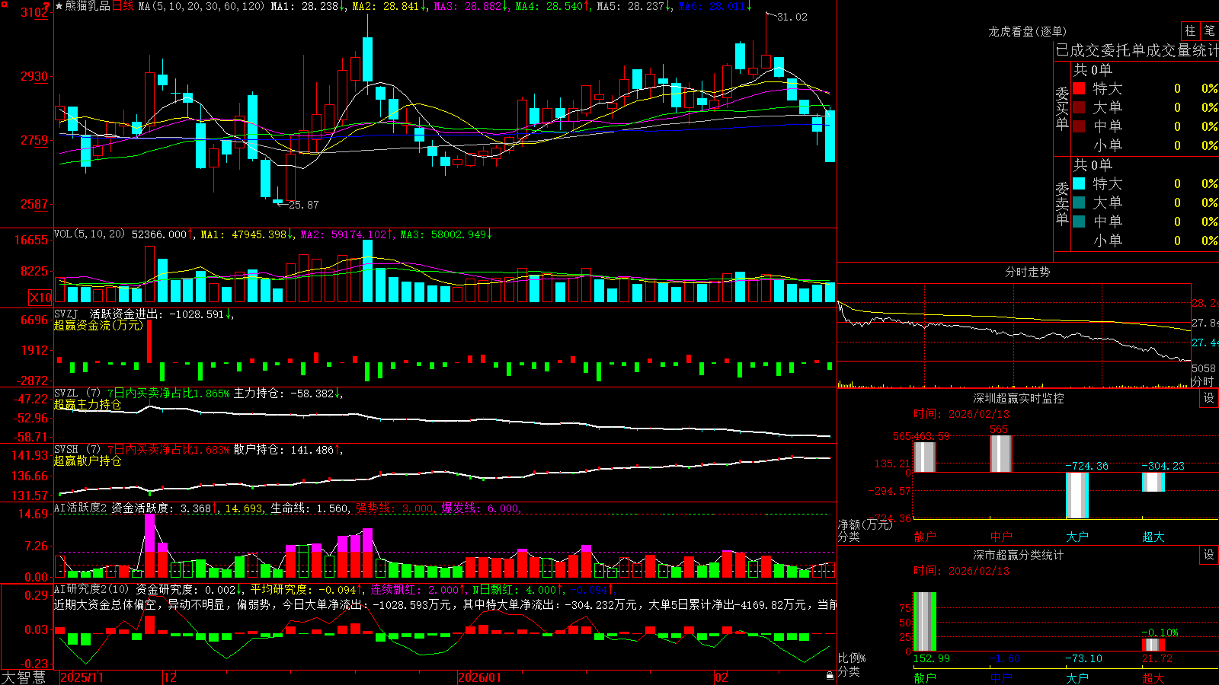The width and height of the screenshot is (1219, 685).
Task: Click the 超赢散户持仓 label
Action: point(88,460)
